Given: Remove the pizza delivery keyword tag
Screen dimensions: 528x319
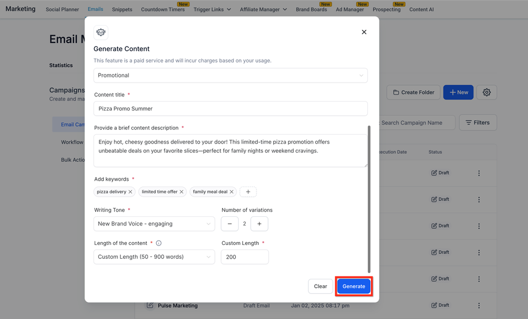Looking at the screenshot, I should (x=130, y=192).
